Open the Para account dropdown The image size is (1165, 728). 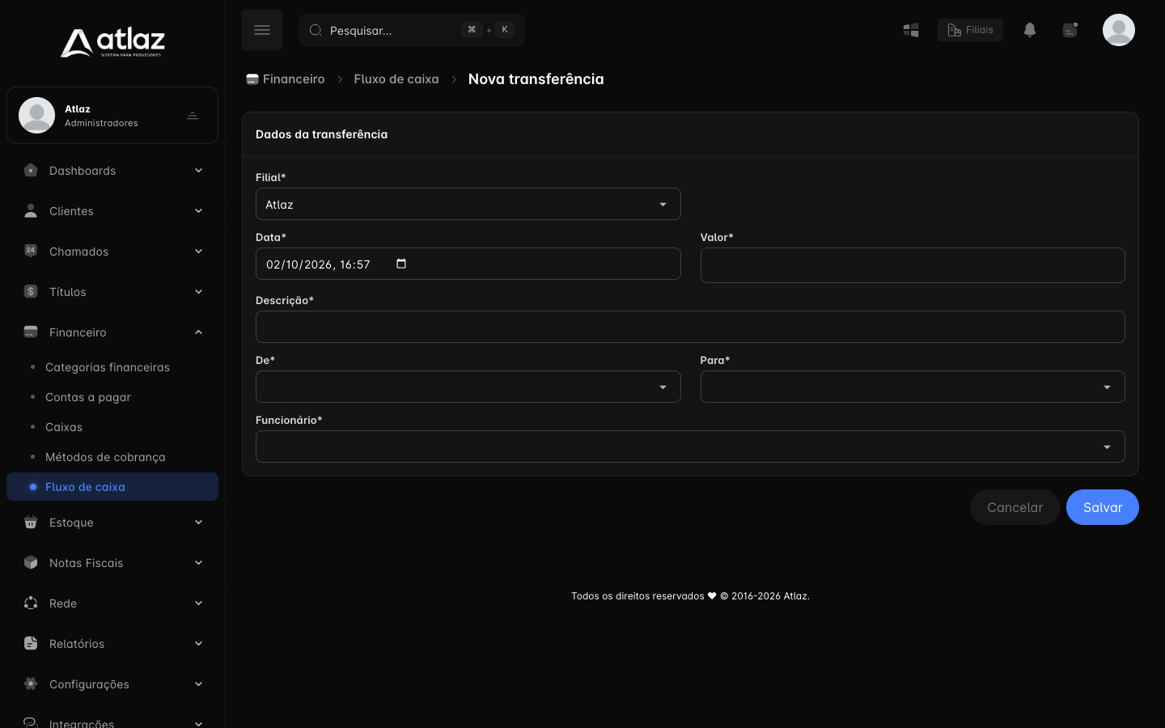(x=913, y=387)
